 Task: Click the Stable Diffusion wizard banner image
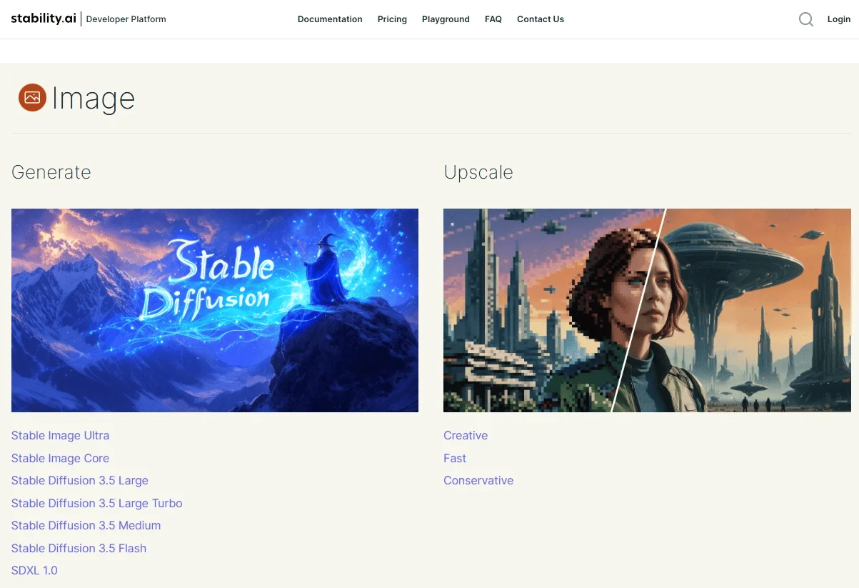point(215,310)
